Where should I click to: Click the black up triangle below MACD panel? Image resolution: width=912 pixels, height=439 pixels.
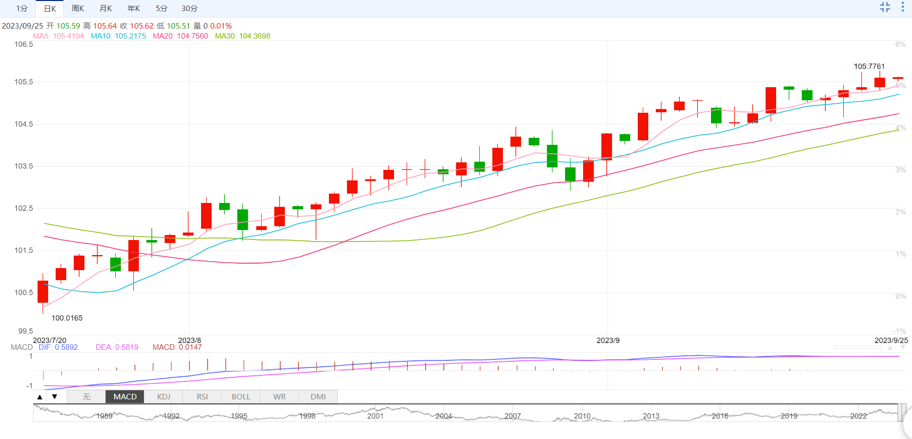pyautogui.click(x=40, y=397)
